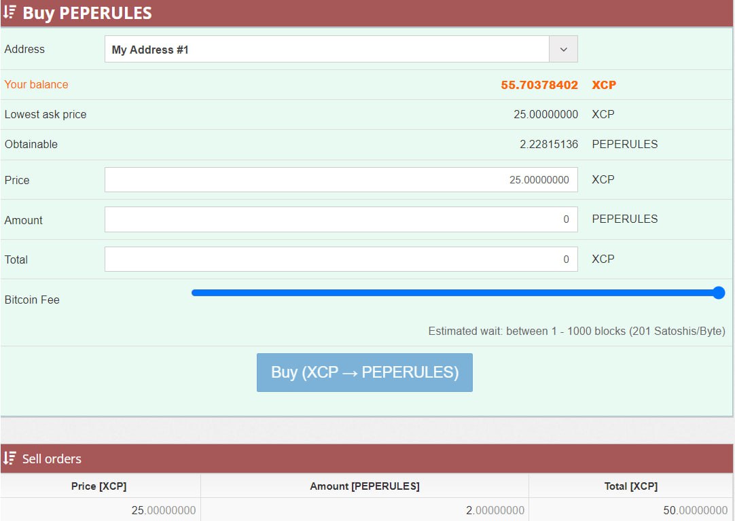The image size is (735, 521).
Task: Focus the Price input field
Action: pyautogui.click(x=341, y=180)
